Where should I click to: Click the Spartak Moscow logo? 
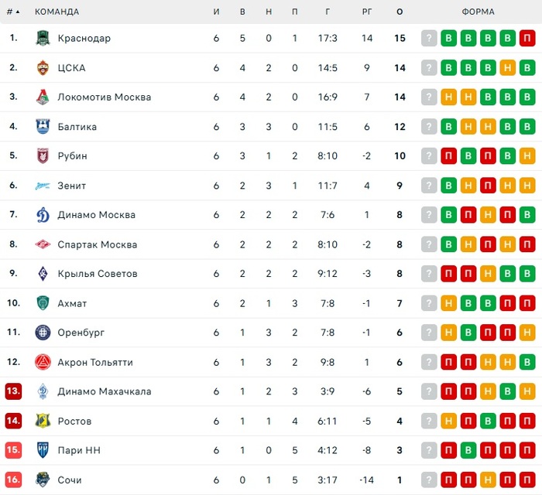pos(43,244)
